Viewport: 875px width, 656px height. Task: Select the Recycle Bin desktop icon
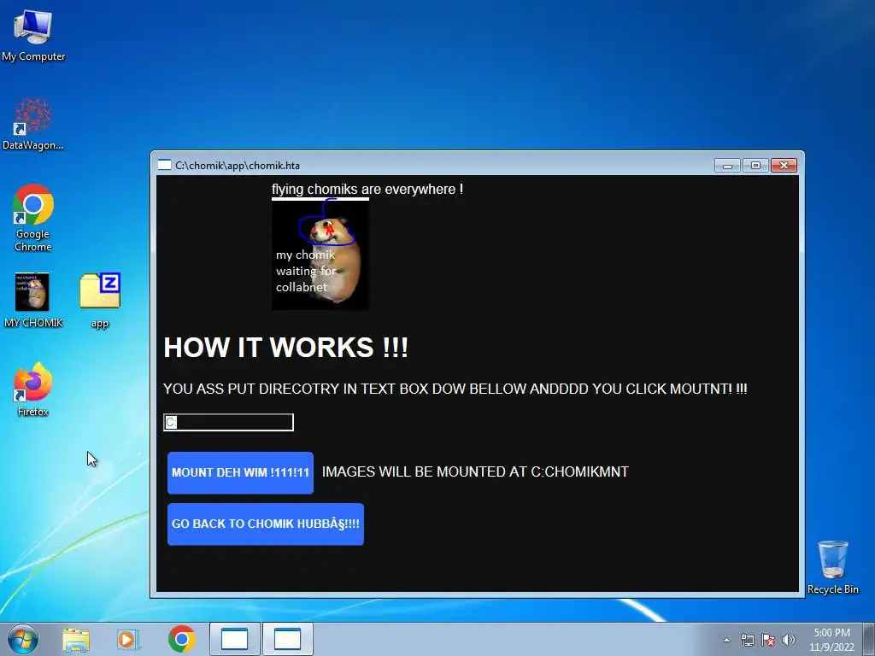coord(832,567)
